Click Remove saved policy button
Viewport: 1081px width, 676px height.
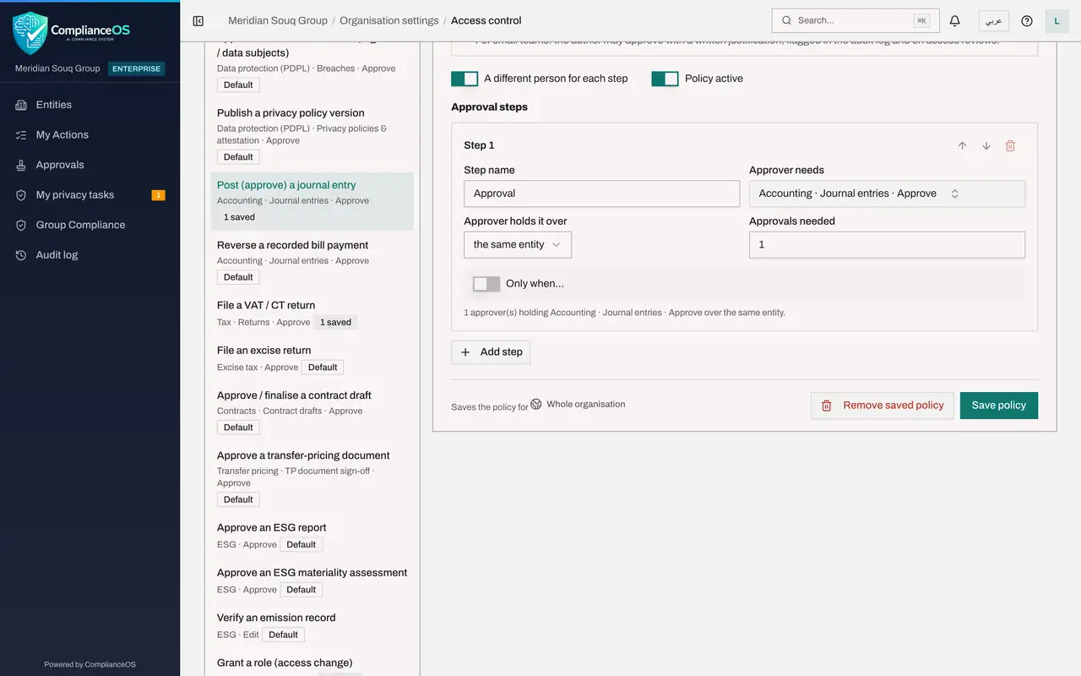[883, 406]
